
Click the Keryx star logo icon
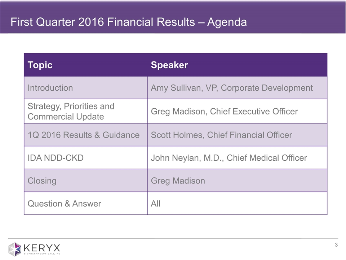point(15,249)
